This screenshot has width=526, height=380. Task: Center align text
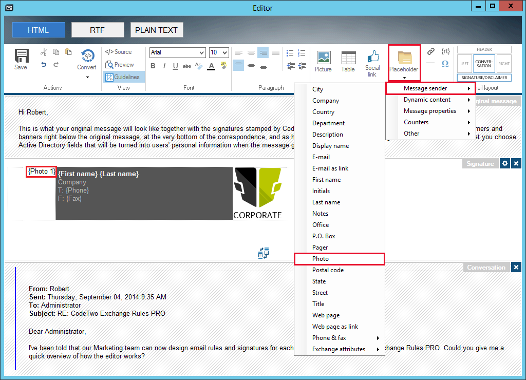click(251, 53)
